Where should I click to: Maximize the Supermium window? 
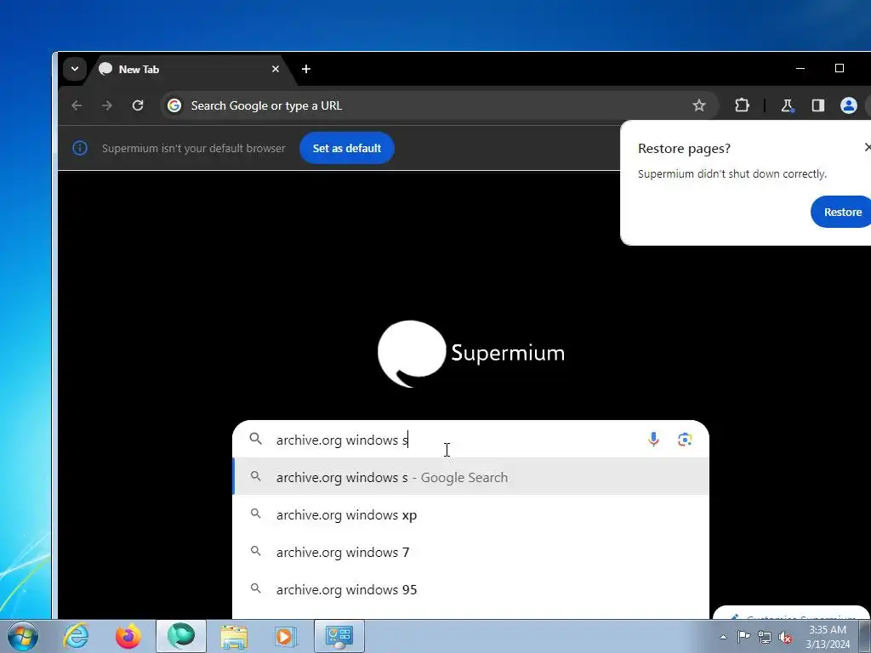[840, 68]
